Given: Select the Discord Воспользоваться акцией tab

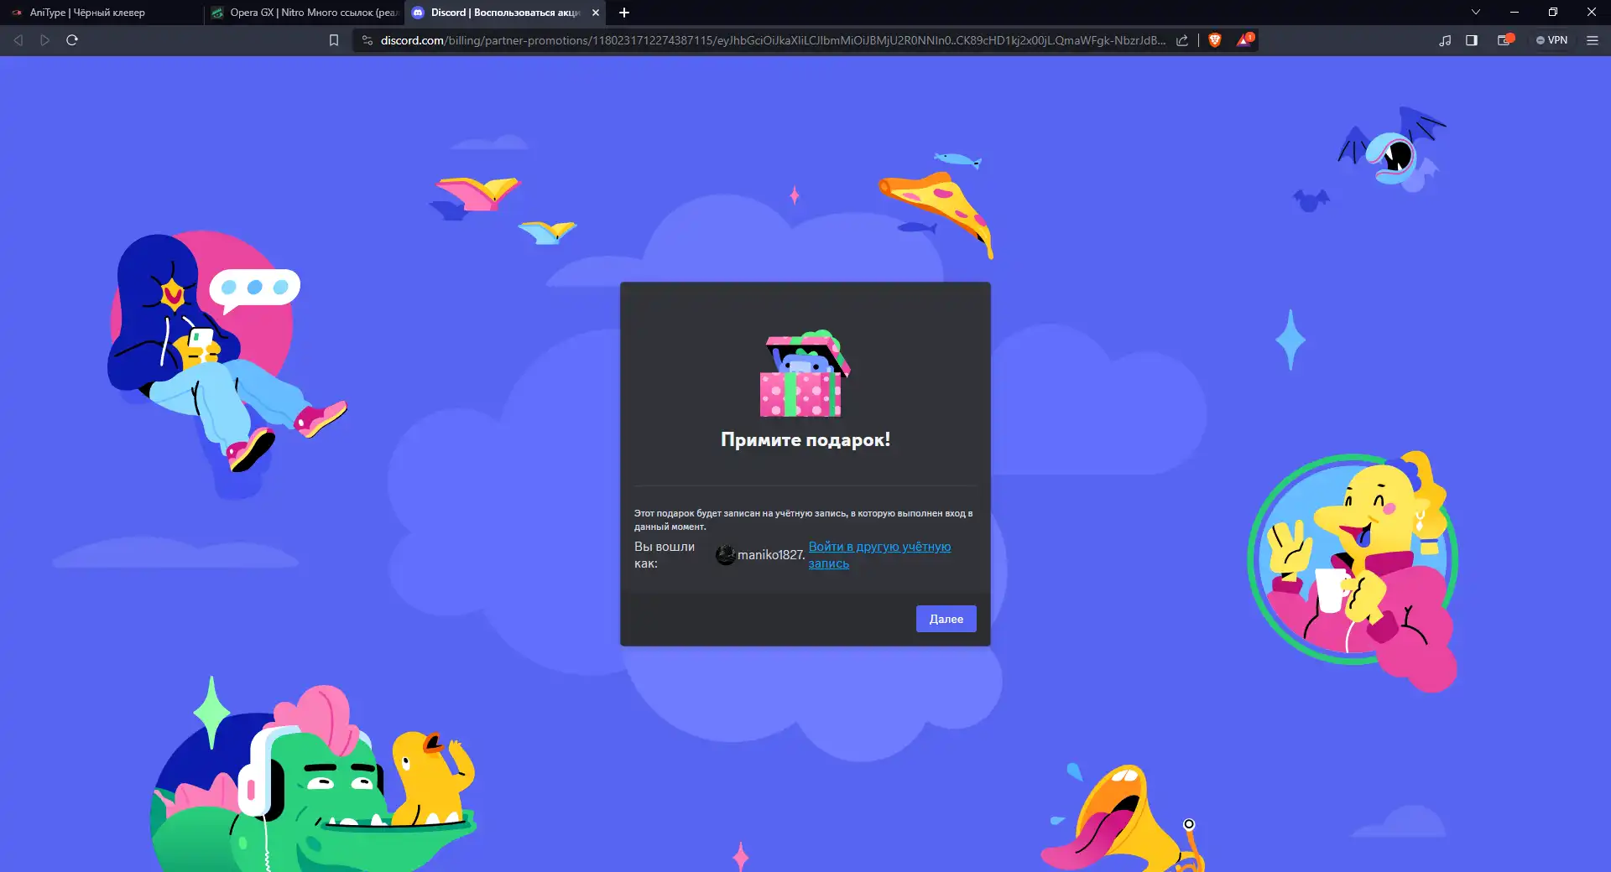Looking at the screenshot, I should pyautogui.click(x=503, y=13).
